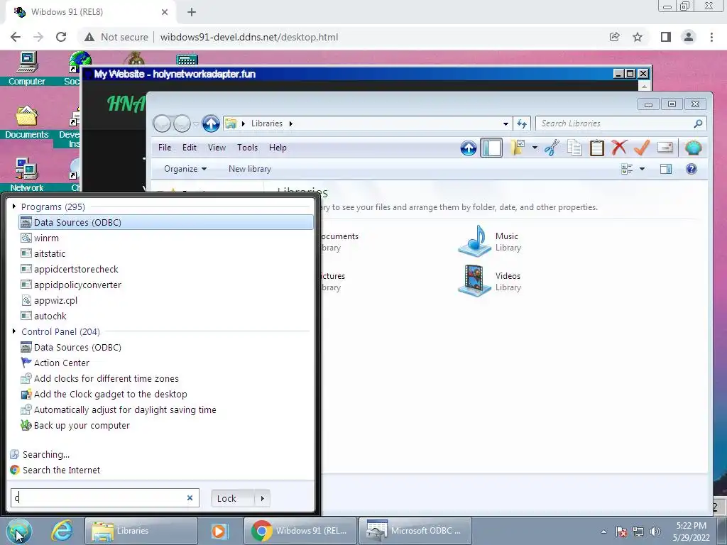Viewport: 727px width, 545px height.
Task: Open the Computer desktop icon
Action: (27, 69)
